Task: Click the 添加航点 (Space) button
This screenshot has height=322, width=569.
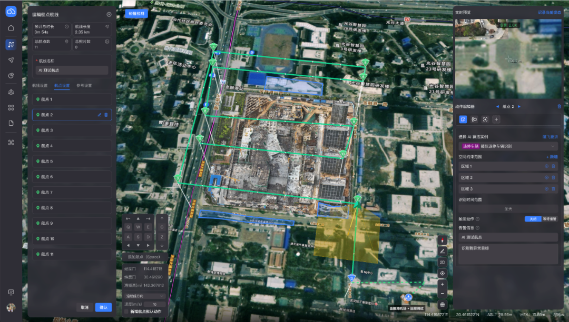Action: [144, 257]
